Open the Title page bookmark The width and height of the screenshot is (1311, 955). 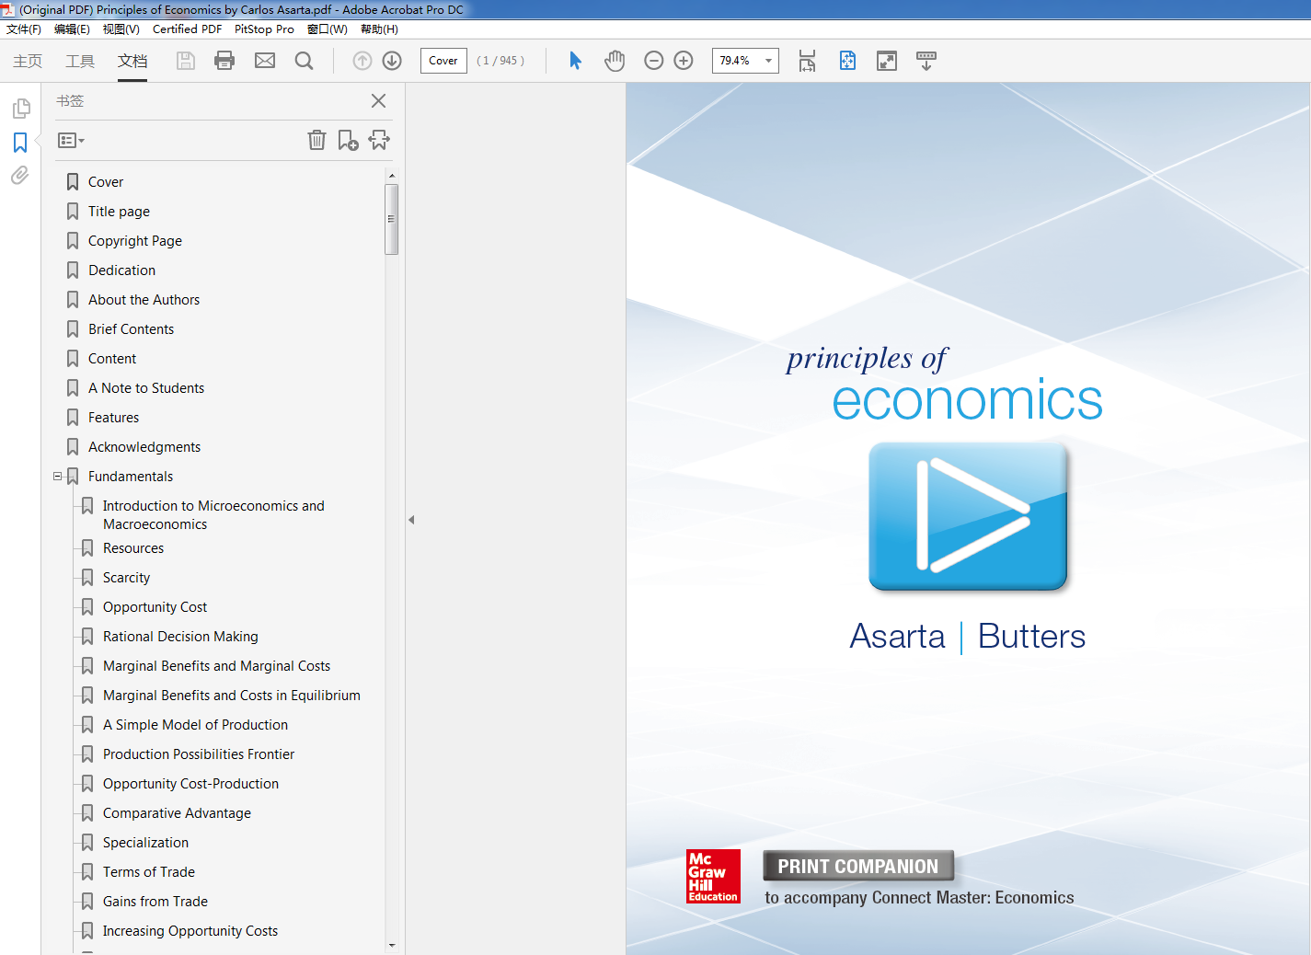[x=119, y=212]
